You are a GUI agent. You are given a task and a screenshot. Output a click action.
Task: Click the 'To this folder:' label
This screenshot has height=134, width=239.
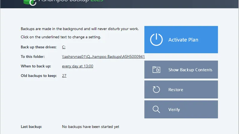click(33, 57)
